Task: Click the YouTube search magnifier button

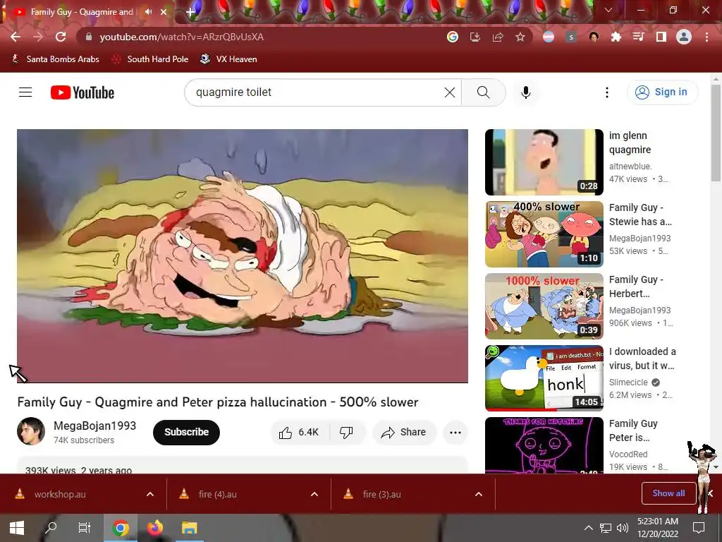Action: (x=484, y=92)
